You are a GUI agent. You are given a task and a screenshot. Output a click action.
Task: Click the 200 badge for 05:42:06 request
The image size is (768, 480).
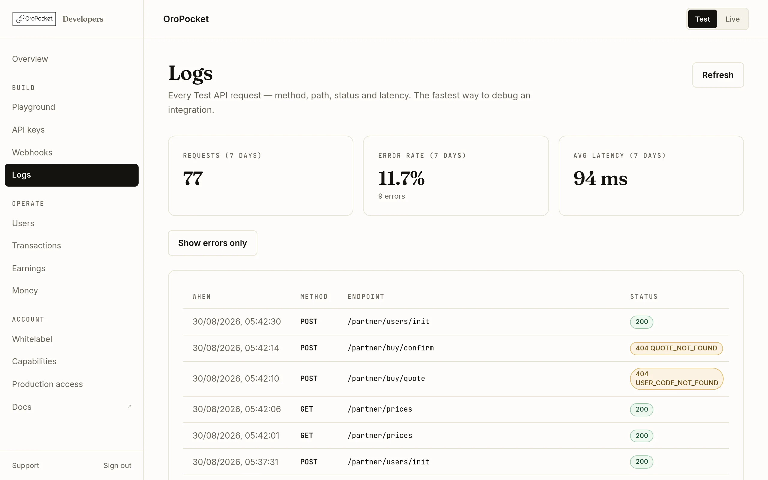coord(642,409)
